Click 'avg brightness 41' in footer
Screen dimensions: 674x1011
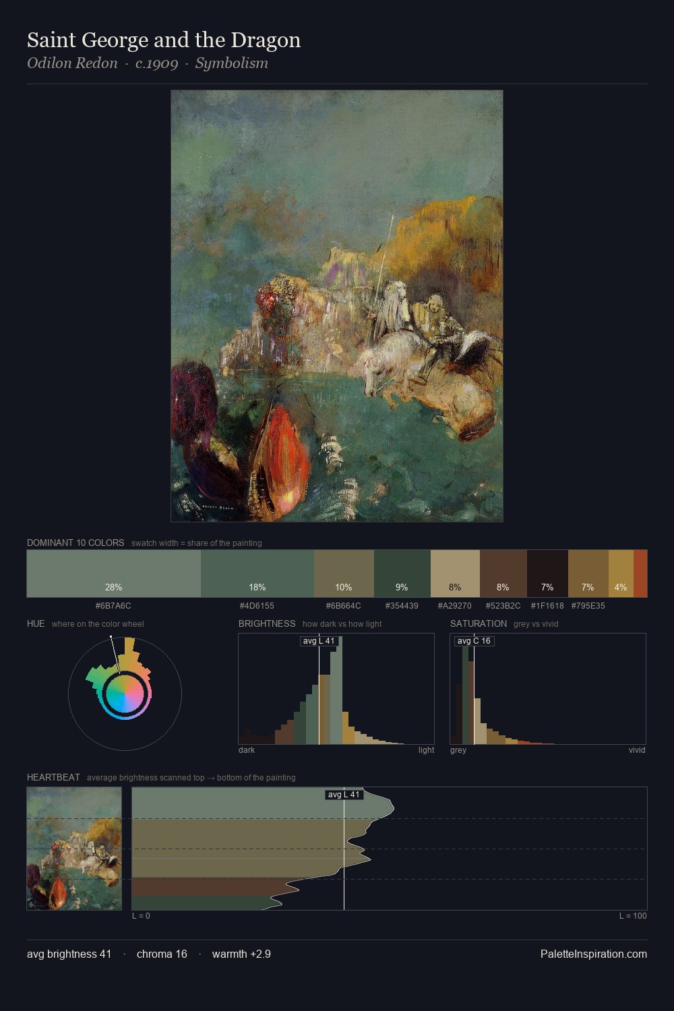(x=69, y=954)
